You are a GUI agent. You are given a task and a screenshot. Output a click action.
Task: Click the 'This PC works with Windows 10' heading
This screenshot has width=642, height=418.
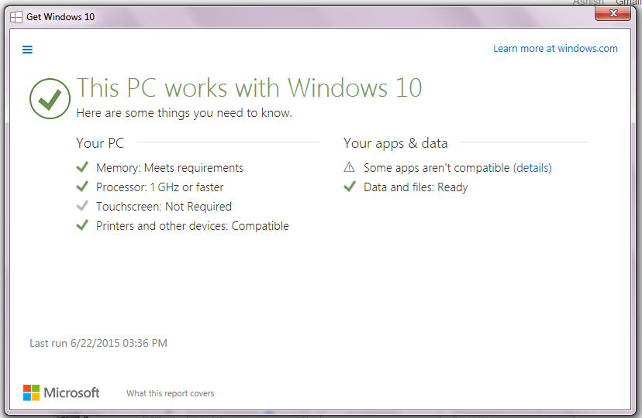(249, 87)
